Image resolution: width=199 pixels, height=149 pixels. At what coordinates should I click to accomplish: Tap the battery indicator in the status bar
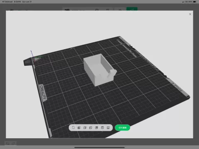pos(194,2)
